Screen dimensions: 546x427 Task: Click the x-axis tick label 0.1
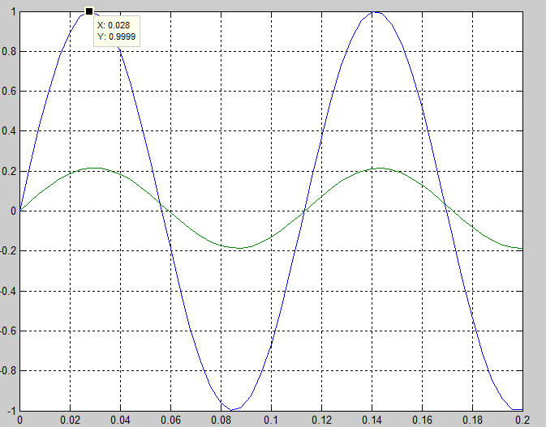(271, 420)
